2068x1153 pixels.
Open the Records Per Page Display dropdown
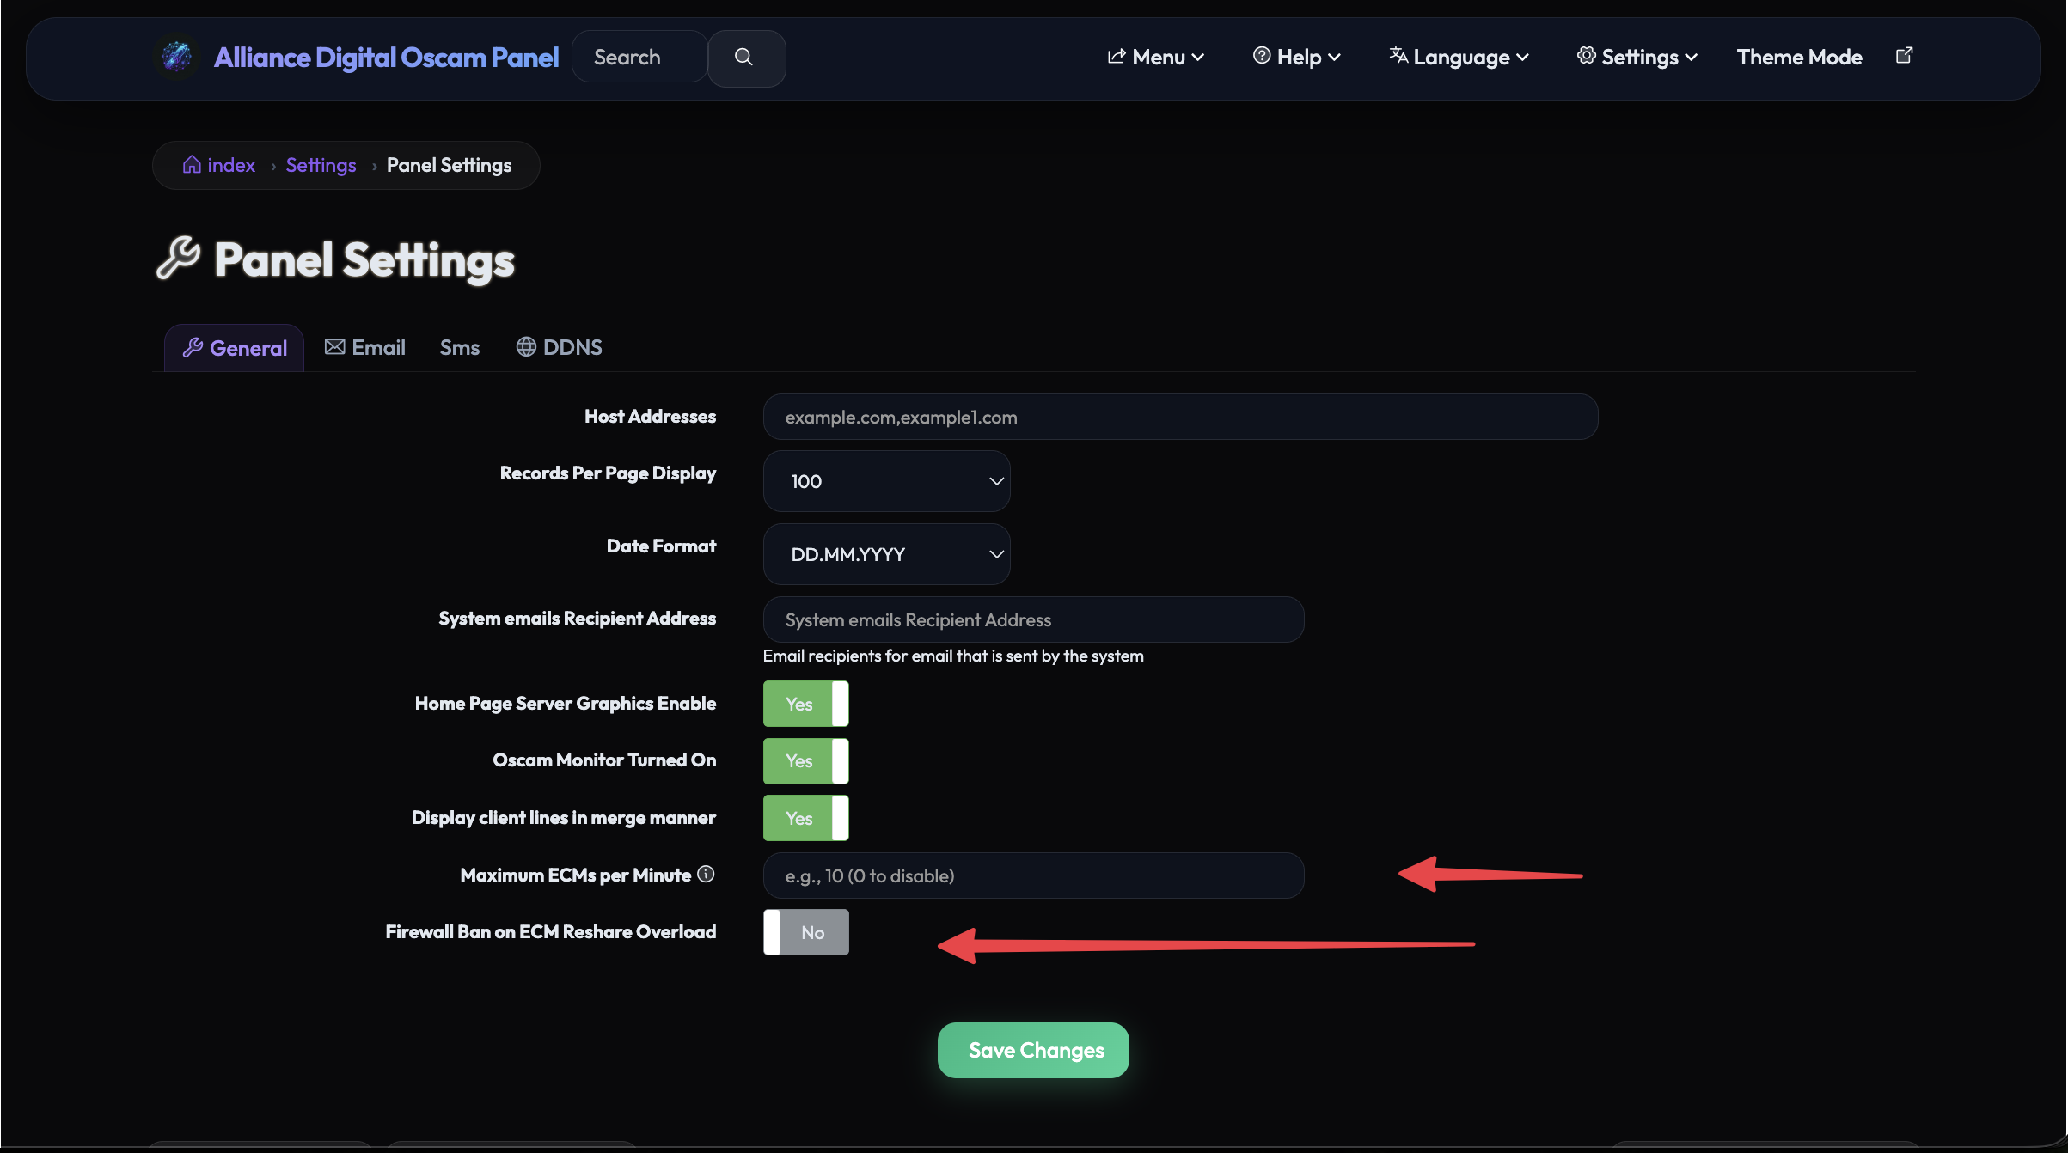(x=886, y=481)
